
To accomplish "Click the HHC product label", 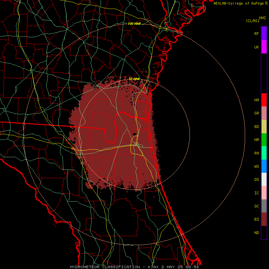I will [x=262, y=18].
